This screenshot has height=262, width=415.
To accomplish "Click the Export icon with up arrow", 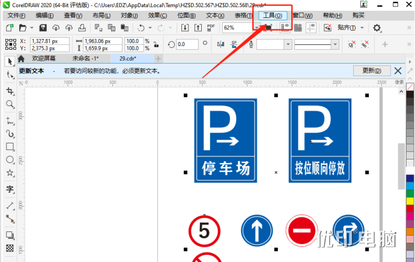I will tap(198, 28).
